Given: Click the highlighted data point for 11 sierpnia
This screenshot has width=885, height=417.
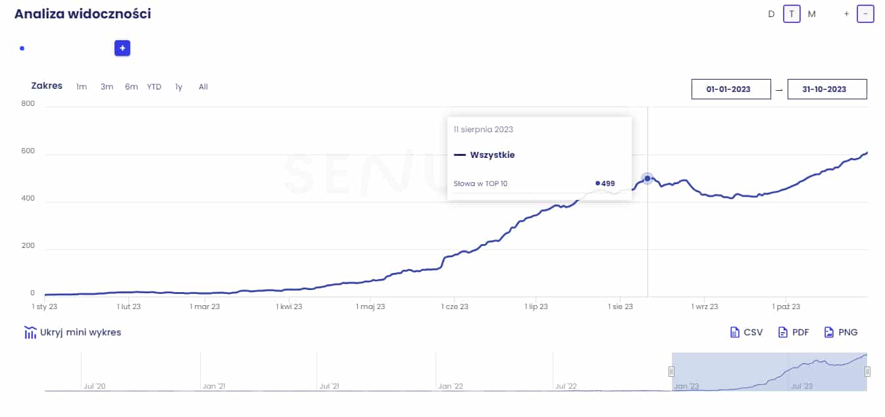Looking at the screenshot, I should (x=647, y=178).
